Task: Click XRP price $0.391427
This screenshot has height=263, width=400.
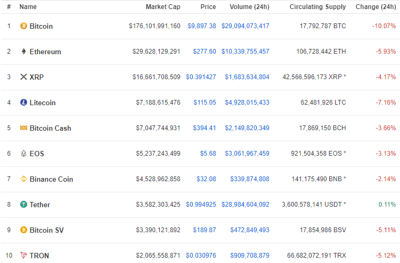Action: pos(201,77)
